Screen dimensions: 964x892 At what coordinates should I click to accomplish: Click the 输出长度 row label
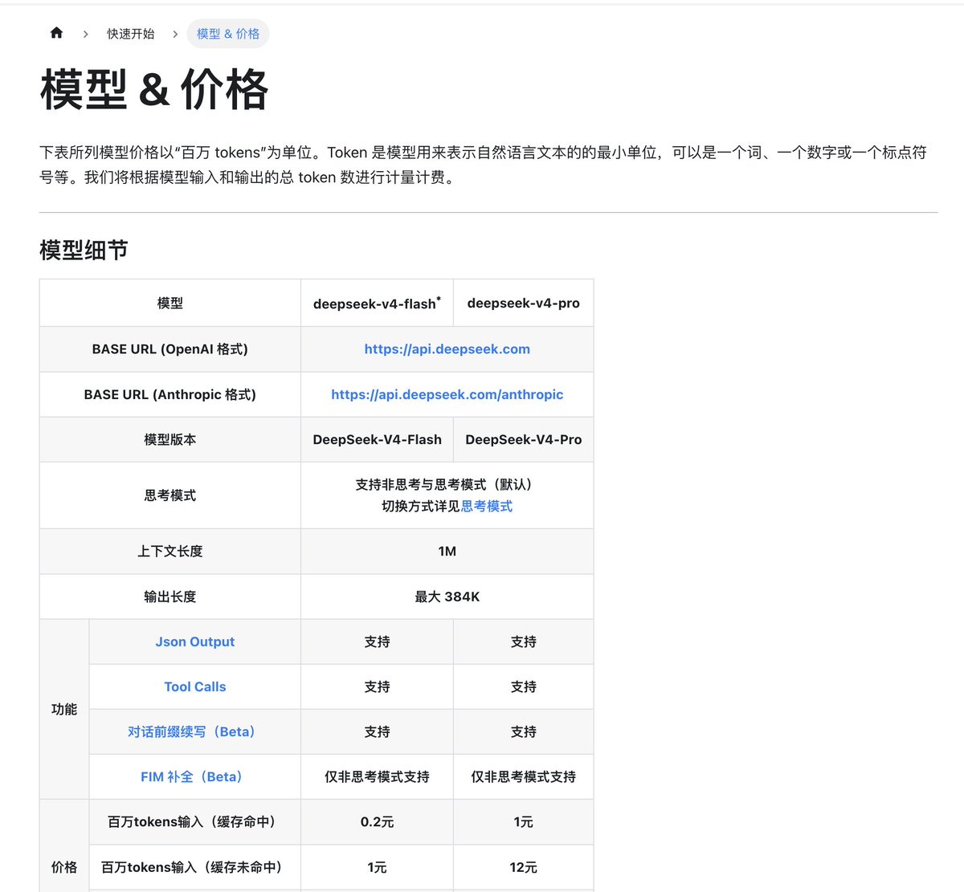coord(170,597)
